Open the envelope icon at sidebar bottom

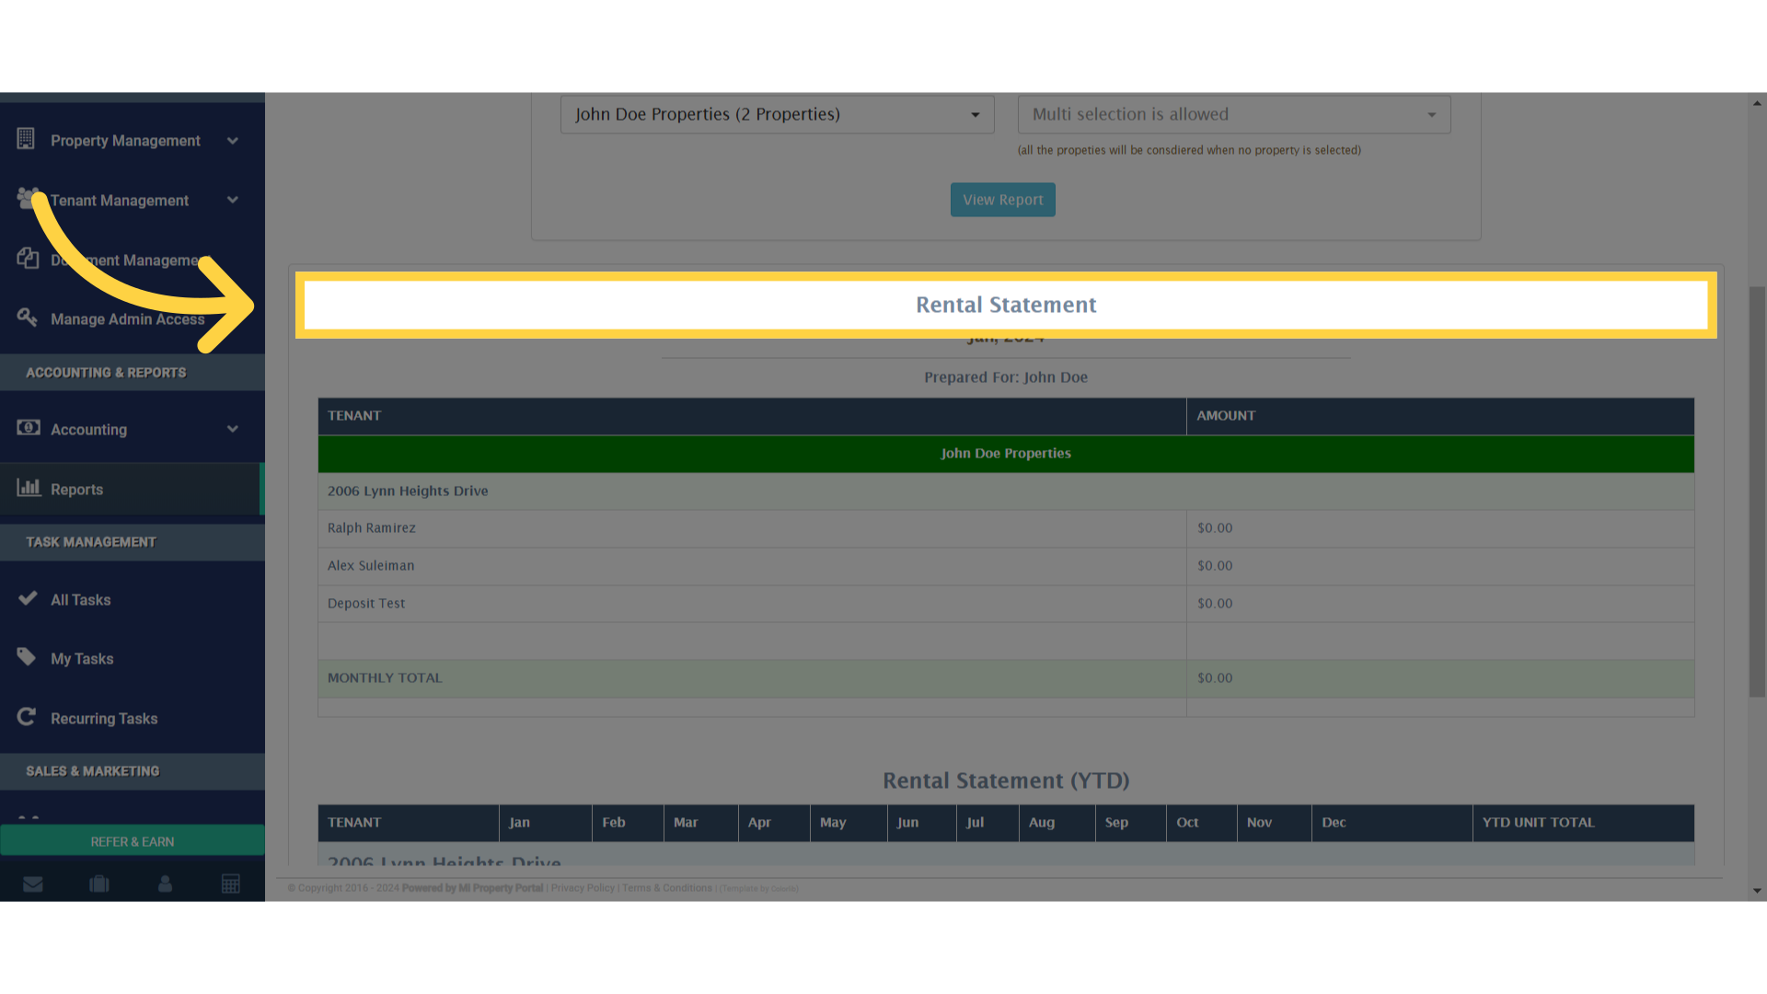pyautogui.click(x=33, y=884)
